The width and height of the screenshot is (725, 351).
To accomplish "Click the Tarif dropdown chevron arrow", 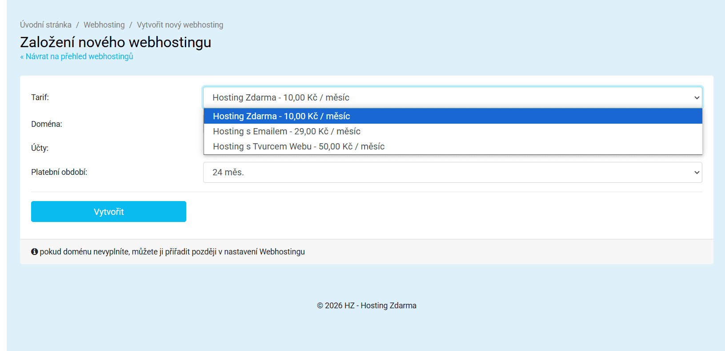I will 696,97.
